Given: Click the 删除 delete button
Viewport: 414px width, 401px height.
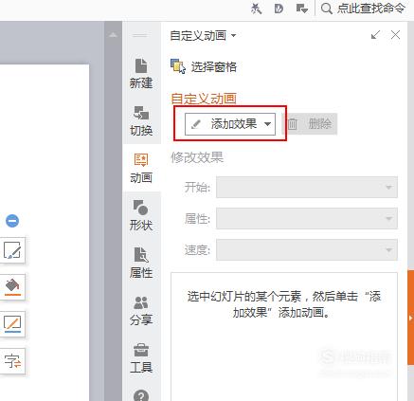Looking at the screenshot, I should (x=310, y=124).
